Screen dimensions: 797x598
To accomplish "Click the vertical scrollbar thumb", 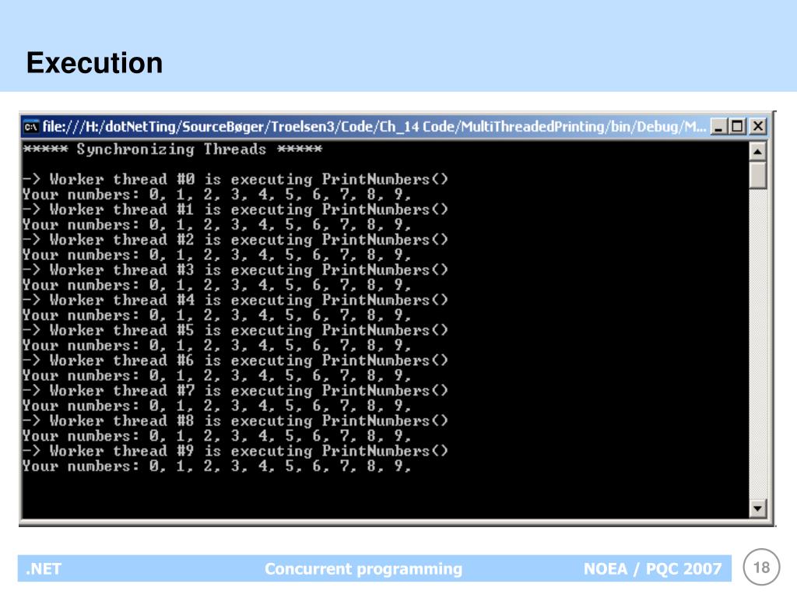I will (x=758, y=175).
